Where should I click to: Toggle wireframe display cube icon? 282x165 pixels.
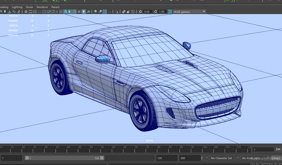pos(61,12)
